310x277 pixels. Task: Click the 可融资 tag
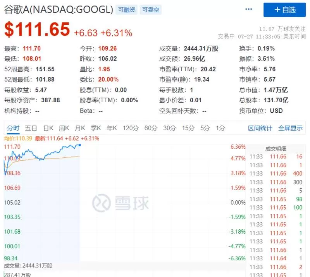[x=127, y=10]
